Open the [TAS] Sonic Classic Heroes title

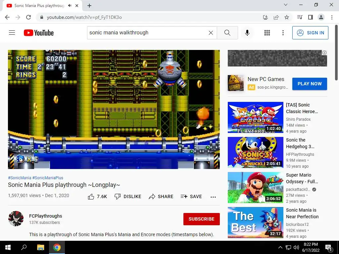[x=302, y=108]
